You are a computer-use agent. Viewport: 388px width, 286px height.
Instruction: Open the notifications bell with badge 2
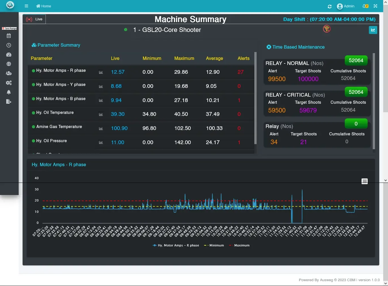point(365,6)
